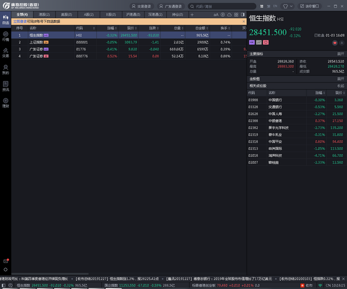Toggle the red heart favorite button

click(x=335, y=43)
